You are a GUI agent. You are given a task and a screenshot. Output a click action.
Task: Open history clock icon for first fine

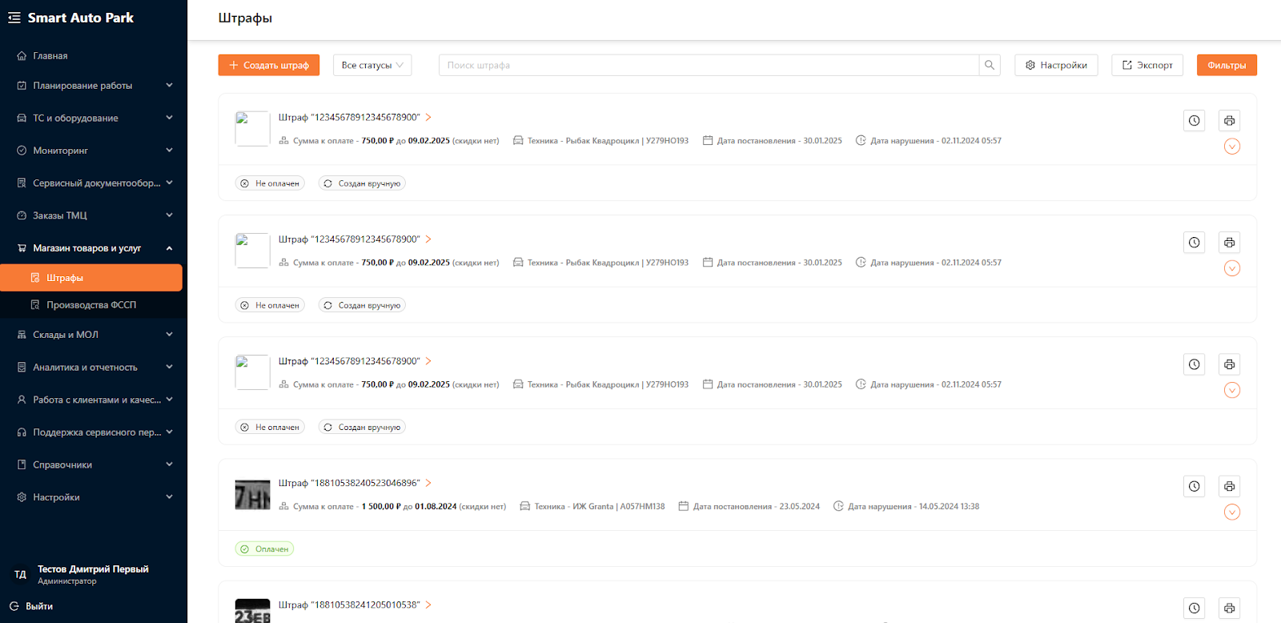1194,121
